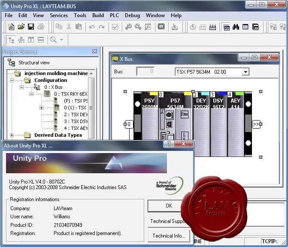The image size is (288, 247).
Task: Open the Tools menu
Action: [x=80, y=15]
